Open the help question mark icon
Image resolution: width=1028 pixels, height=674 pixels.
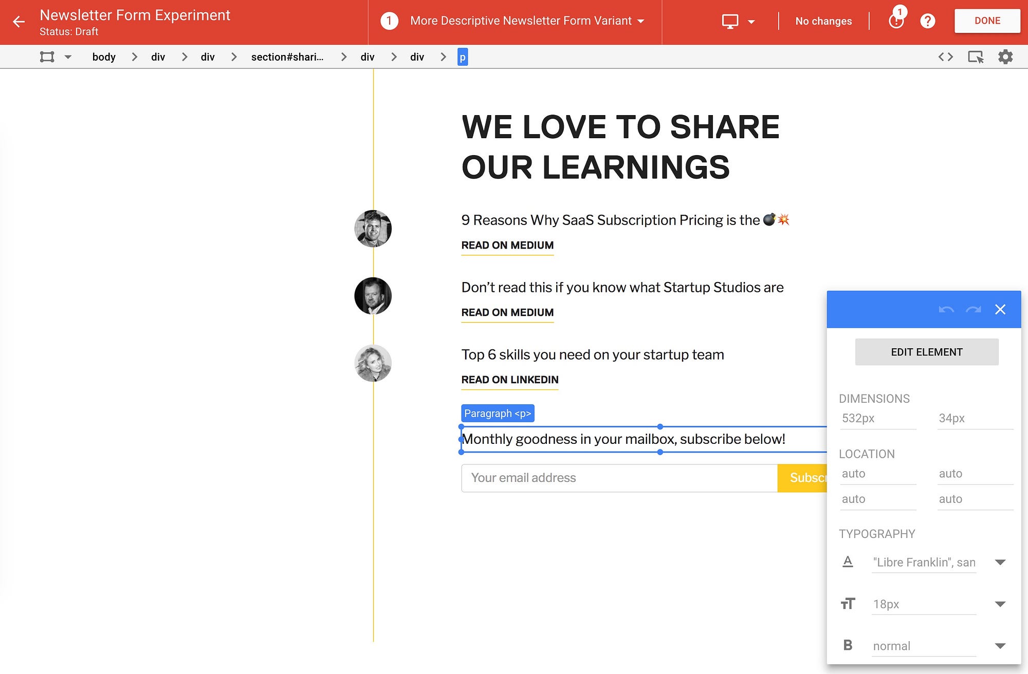[927, 21]
